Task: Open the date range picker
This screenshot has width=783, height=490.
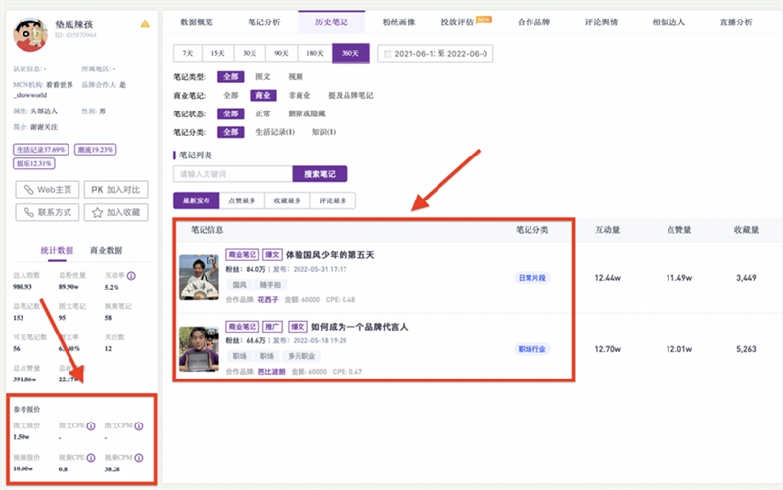Action: click(435, 54)
